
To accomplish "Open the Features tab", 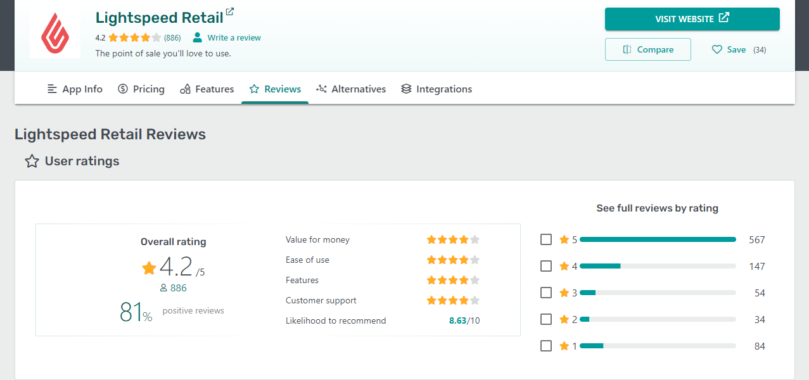I will pos(207,89).
